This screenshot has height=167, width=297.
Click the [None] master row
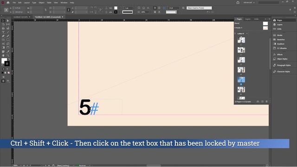point(252,24)
